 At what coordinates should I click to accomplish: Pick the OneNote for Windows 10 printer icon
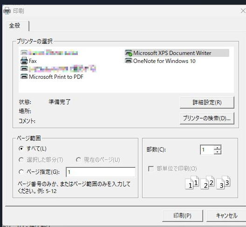129,61
